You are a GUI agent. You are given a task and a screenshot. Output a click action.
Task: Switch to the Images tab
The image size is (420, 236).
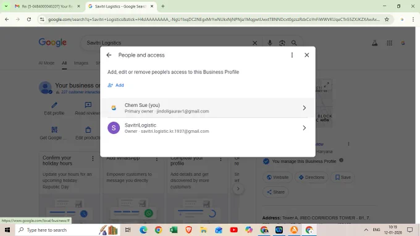coord(81,63)
